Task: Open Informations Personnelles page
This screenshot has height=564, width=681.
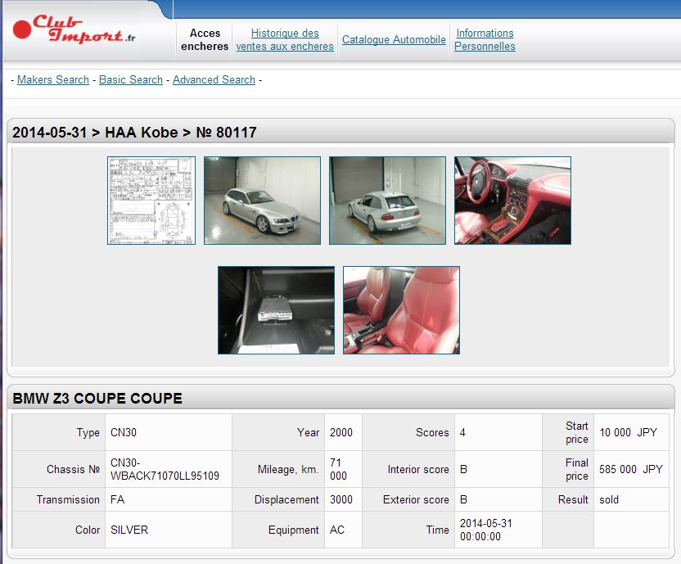Action: point(485,39)
